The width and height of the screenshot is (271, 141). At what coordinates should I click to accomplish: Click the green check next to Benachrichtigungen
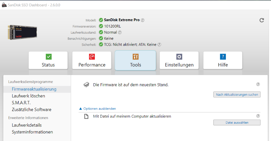point(101,38)
